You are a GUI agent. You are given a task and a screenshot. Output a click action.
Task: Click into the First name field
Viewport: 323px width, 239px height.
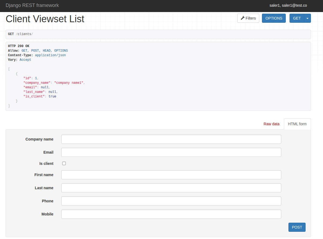point(171,175)
